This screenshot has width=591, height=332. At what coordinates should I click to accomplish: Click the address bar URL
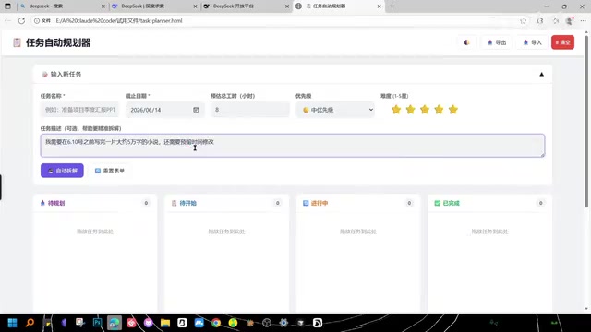click(x=119, y=20)
